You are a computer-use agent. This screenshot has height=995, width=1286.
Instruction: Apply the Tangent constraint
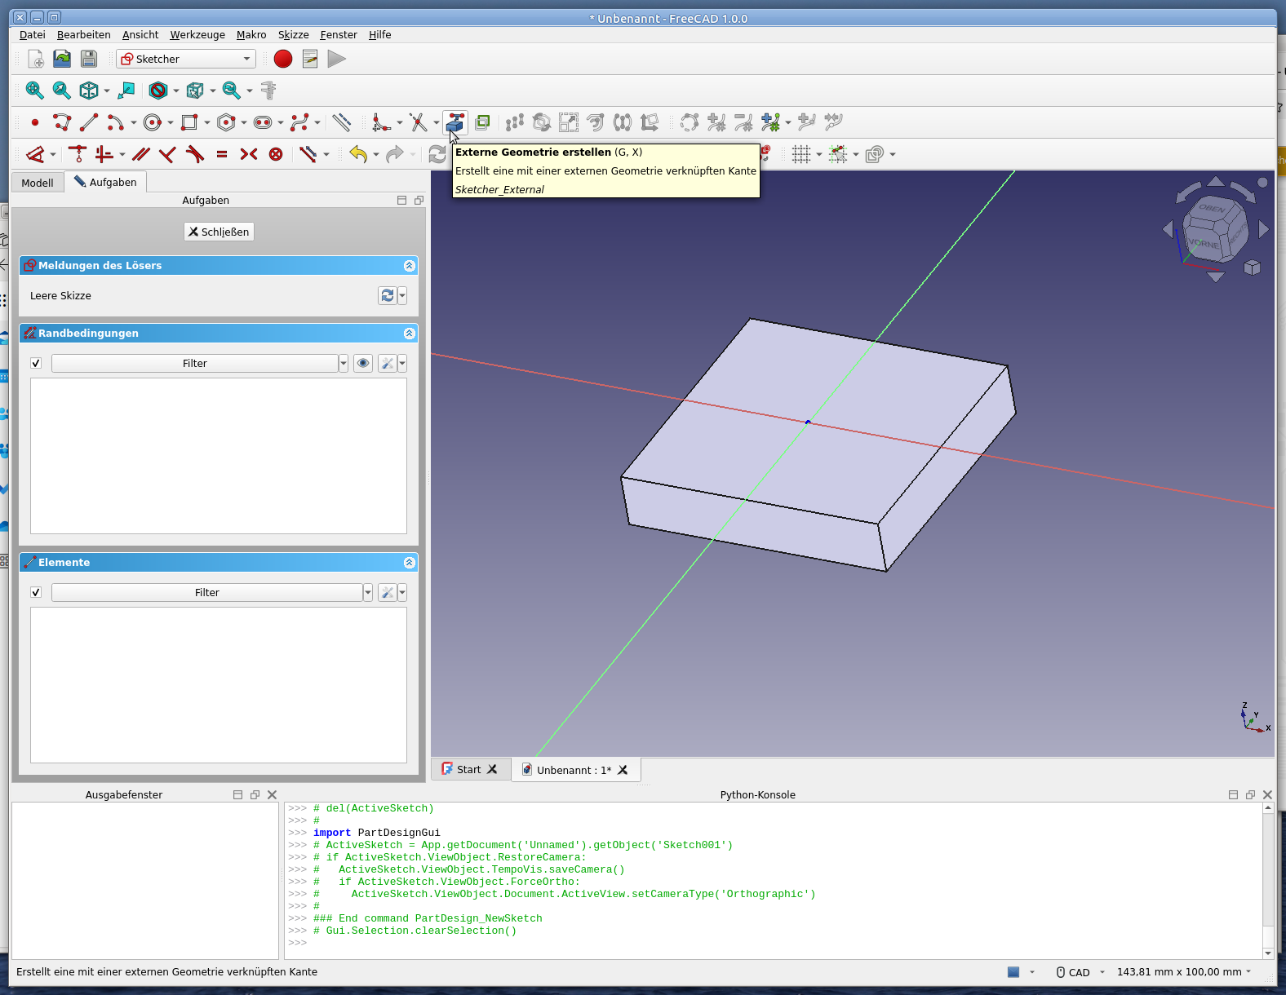[x=194, y=154]
